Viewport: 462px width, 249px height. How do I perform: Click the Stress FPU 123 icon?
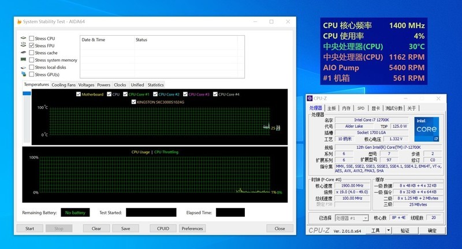(x=23, y=46)
